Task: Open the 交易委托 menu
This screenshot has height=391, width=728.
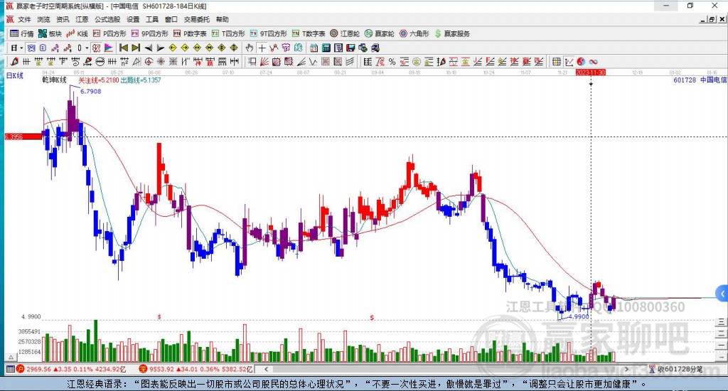Action: coord(197,19)
